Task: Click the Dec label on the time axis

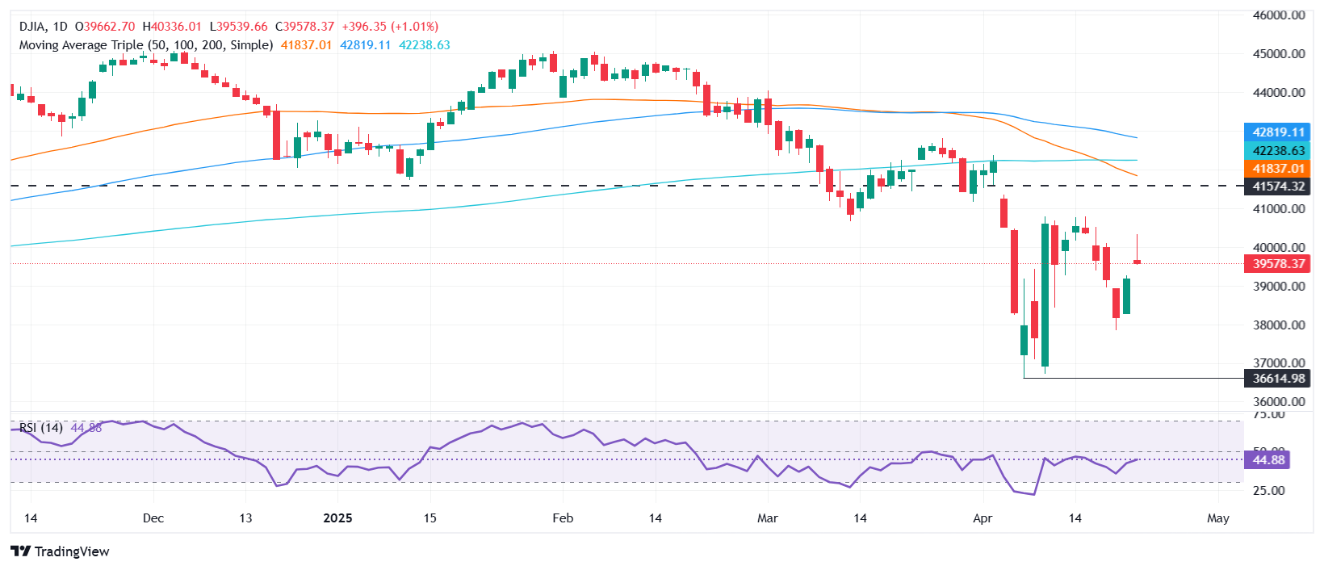Action: (x=153, y=518)
